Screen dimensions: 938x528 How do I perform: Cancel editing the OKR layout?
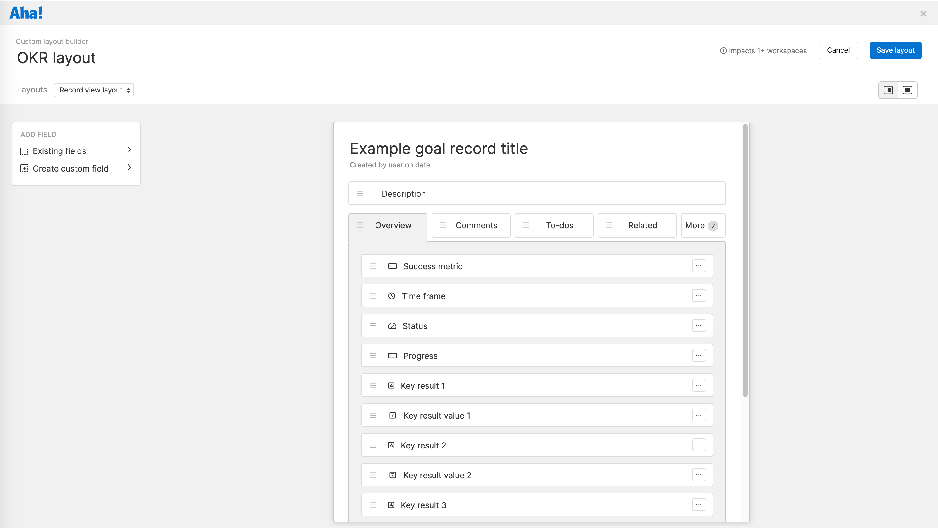[x=838, y=50]
